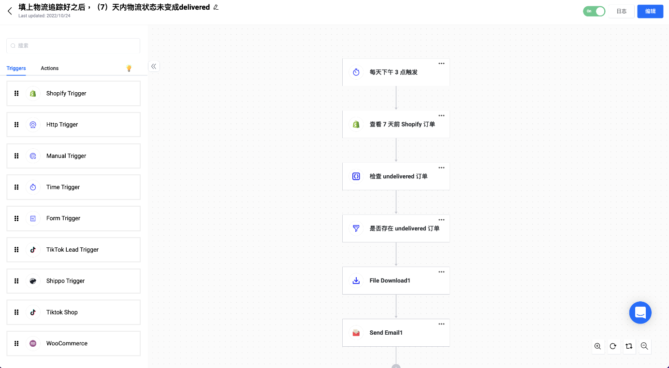This screenshot has height=368, width=669.
Task: Click the zoom in magnifier icon
Action: point(598,346)
